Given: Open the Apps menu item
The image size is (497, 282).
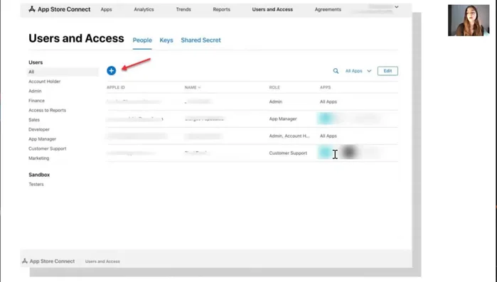Looking at the screenshot, I should tap(106, 9).
